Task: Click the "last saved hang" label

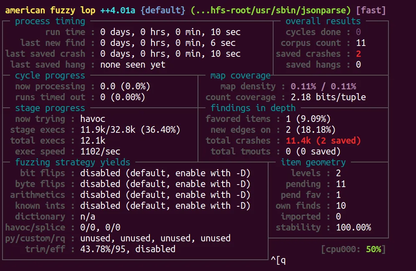Action: point(48,65)
